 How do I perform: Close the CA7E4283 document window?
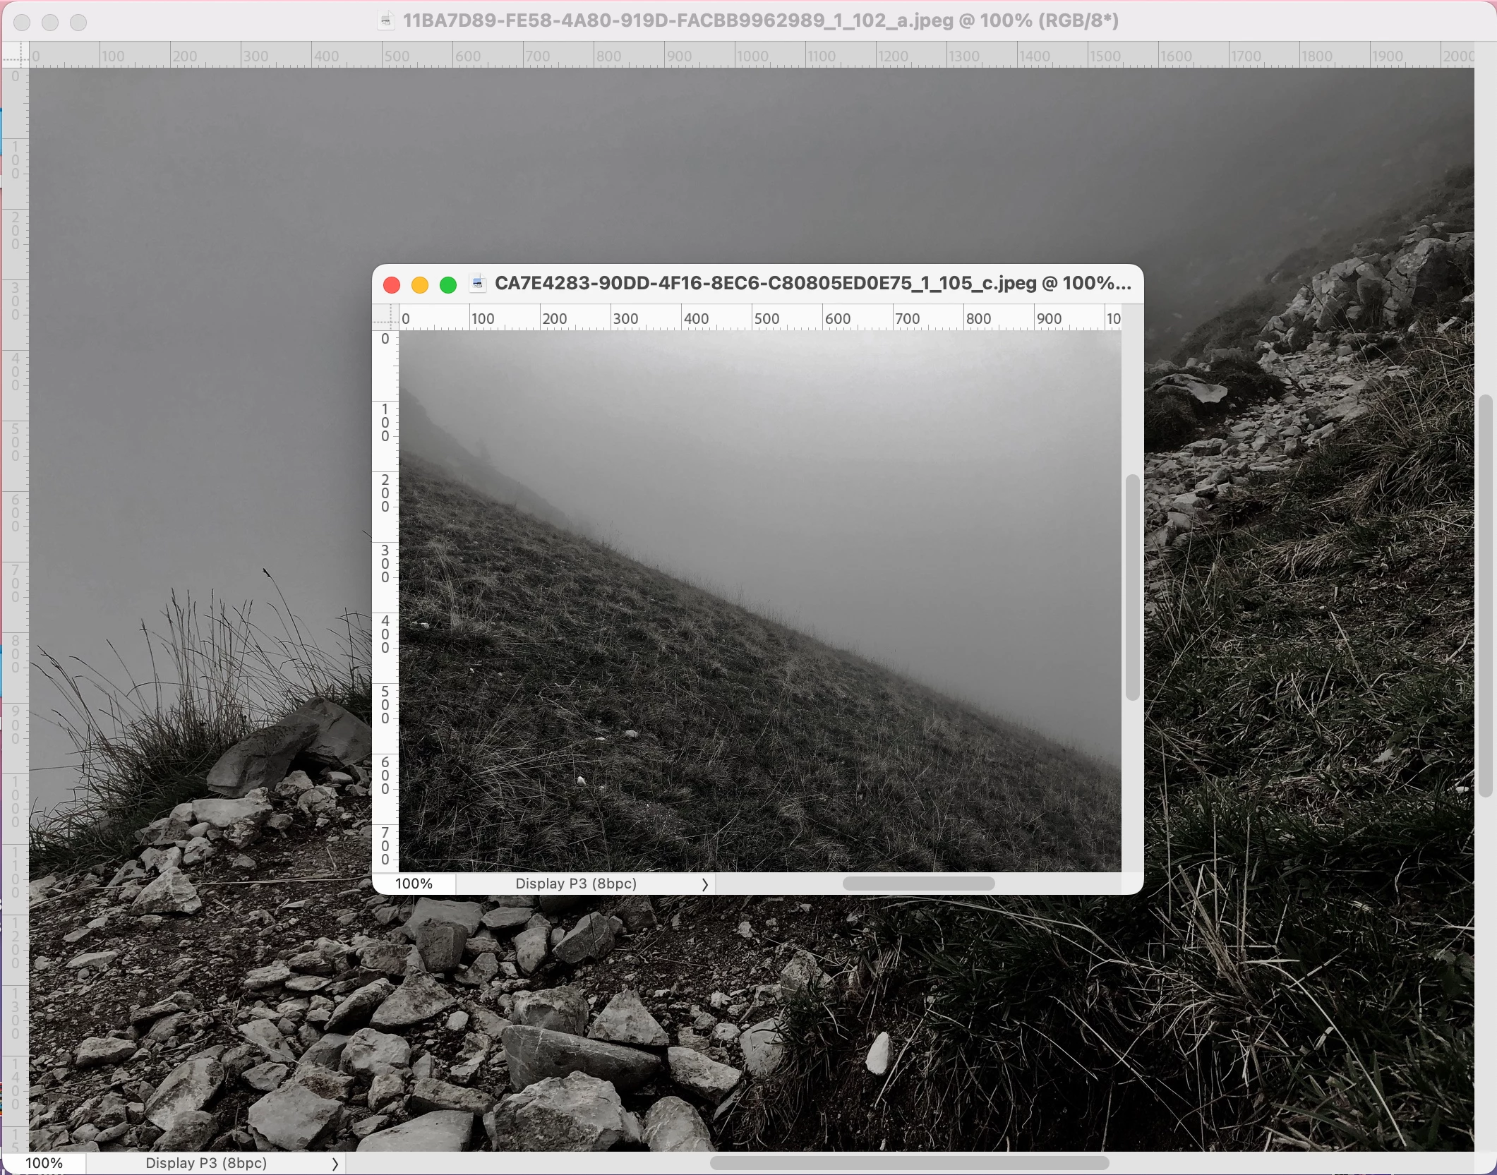(392, 284)
